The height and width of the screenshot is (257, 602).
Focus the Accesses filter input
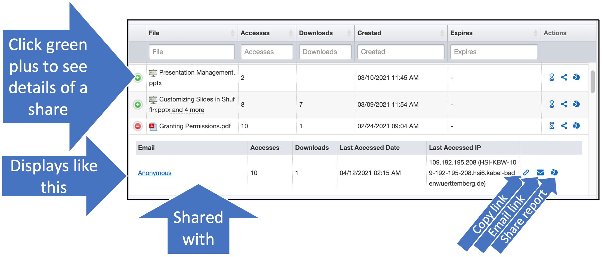tap(267, 52)
